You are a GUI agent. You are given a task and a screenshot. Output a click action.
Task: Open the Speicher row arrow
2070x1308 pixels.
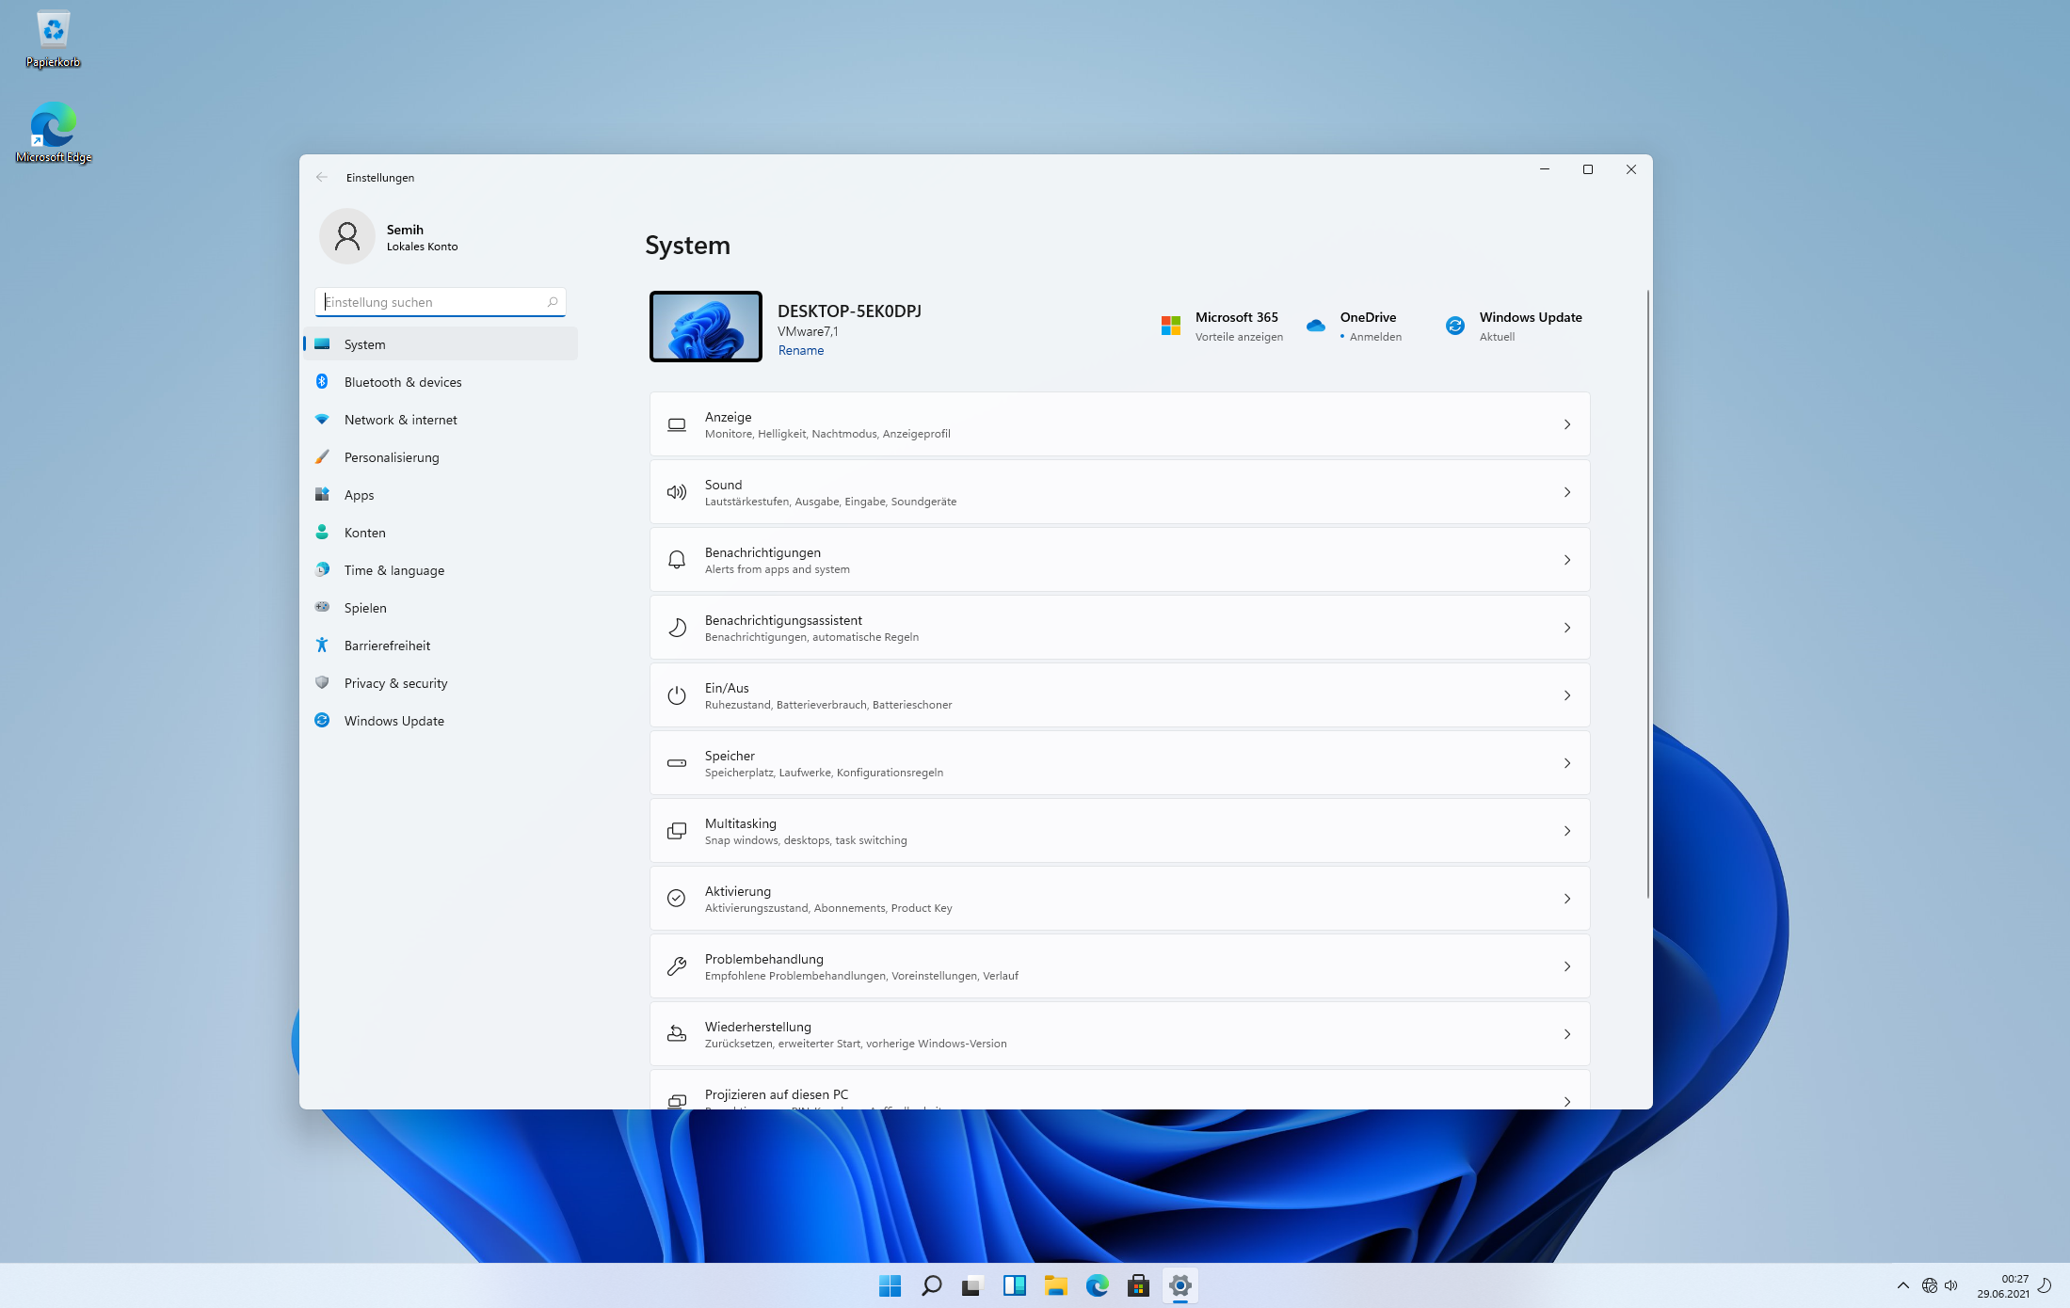click(x=1566, y=763)
